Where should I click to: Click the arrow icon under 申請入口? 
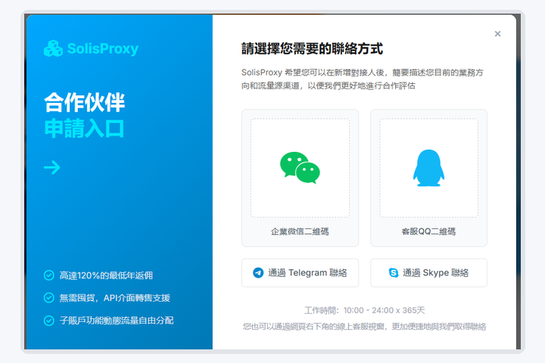click(x=51, y=167)
